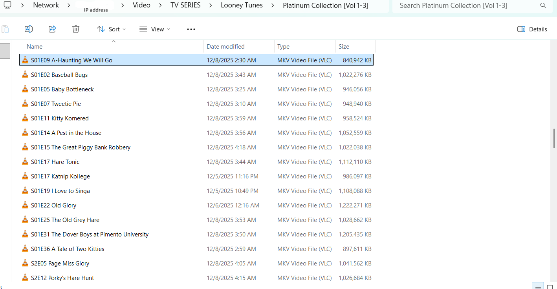This screenshot has height=289, width=557.
Task: Click the vertical scrollbar thumb
Action: (554, 138)
